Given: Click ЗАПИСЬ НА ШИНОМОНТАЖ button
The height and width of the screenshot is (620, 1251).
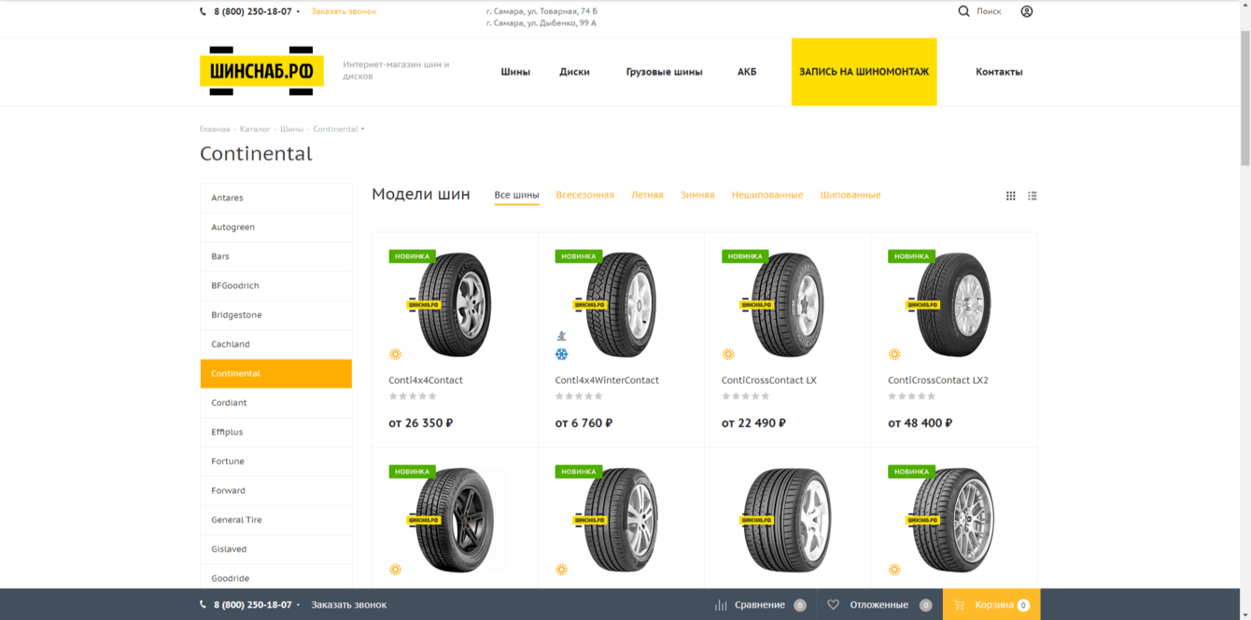Looking at the screenshot, I should (864, 72).
